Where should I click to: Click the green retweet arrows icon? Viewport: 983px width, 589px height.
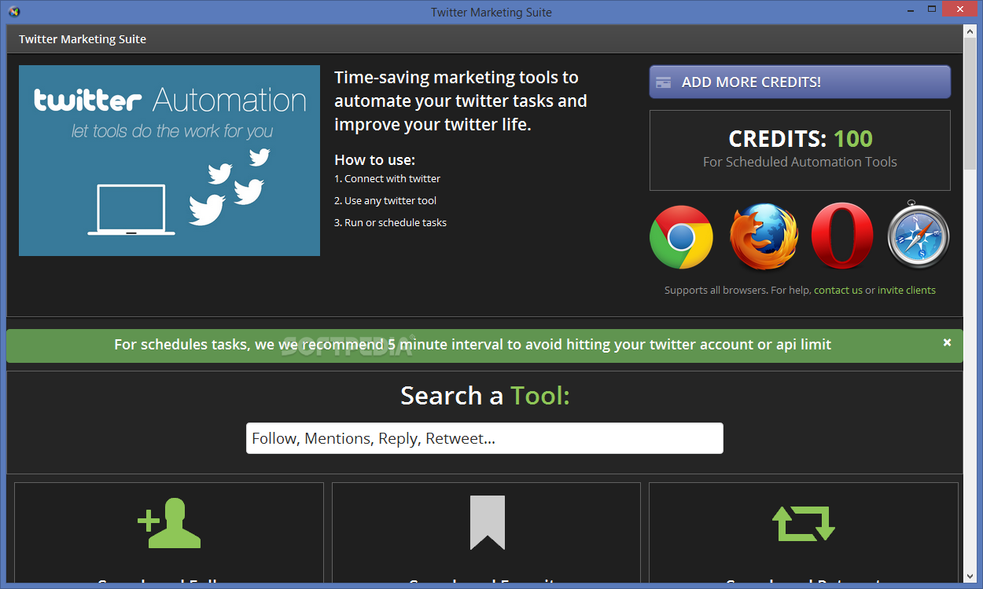(x=804, y=523)
